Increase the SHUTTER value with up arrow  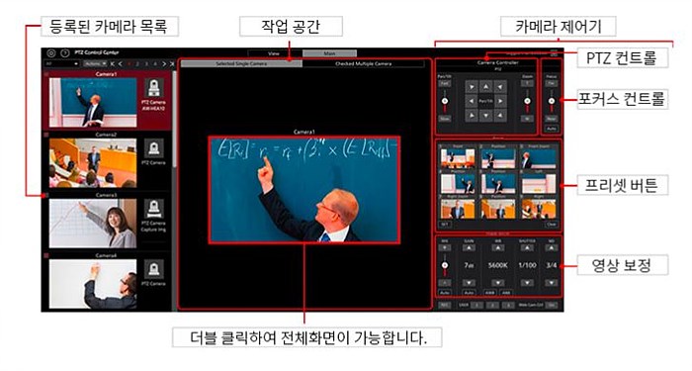click(527, 247)
